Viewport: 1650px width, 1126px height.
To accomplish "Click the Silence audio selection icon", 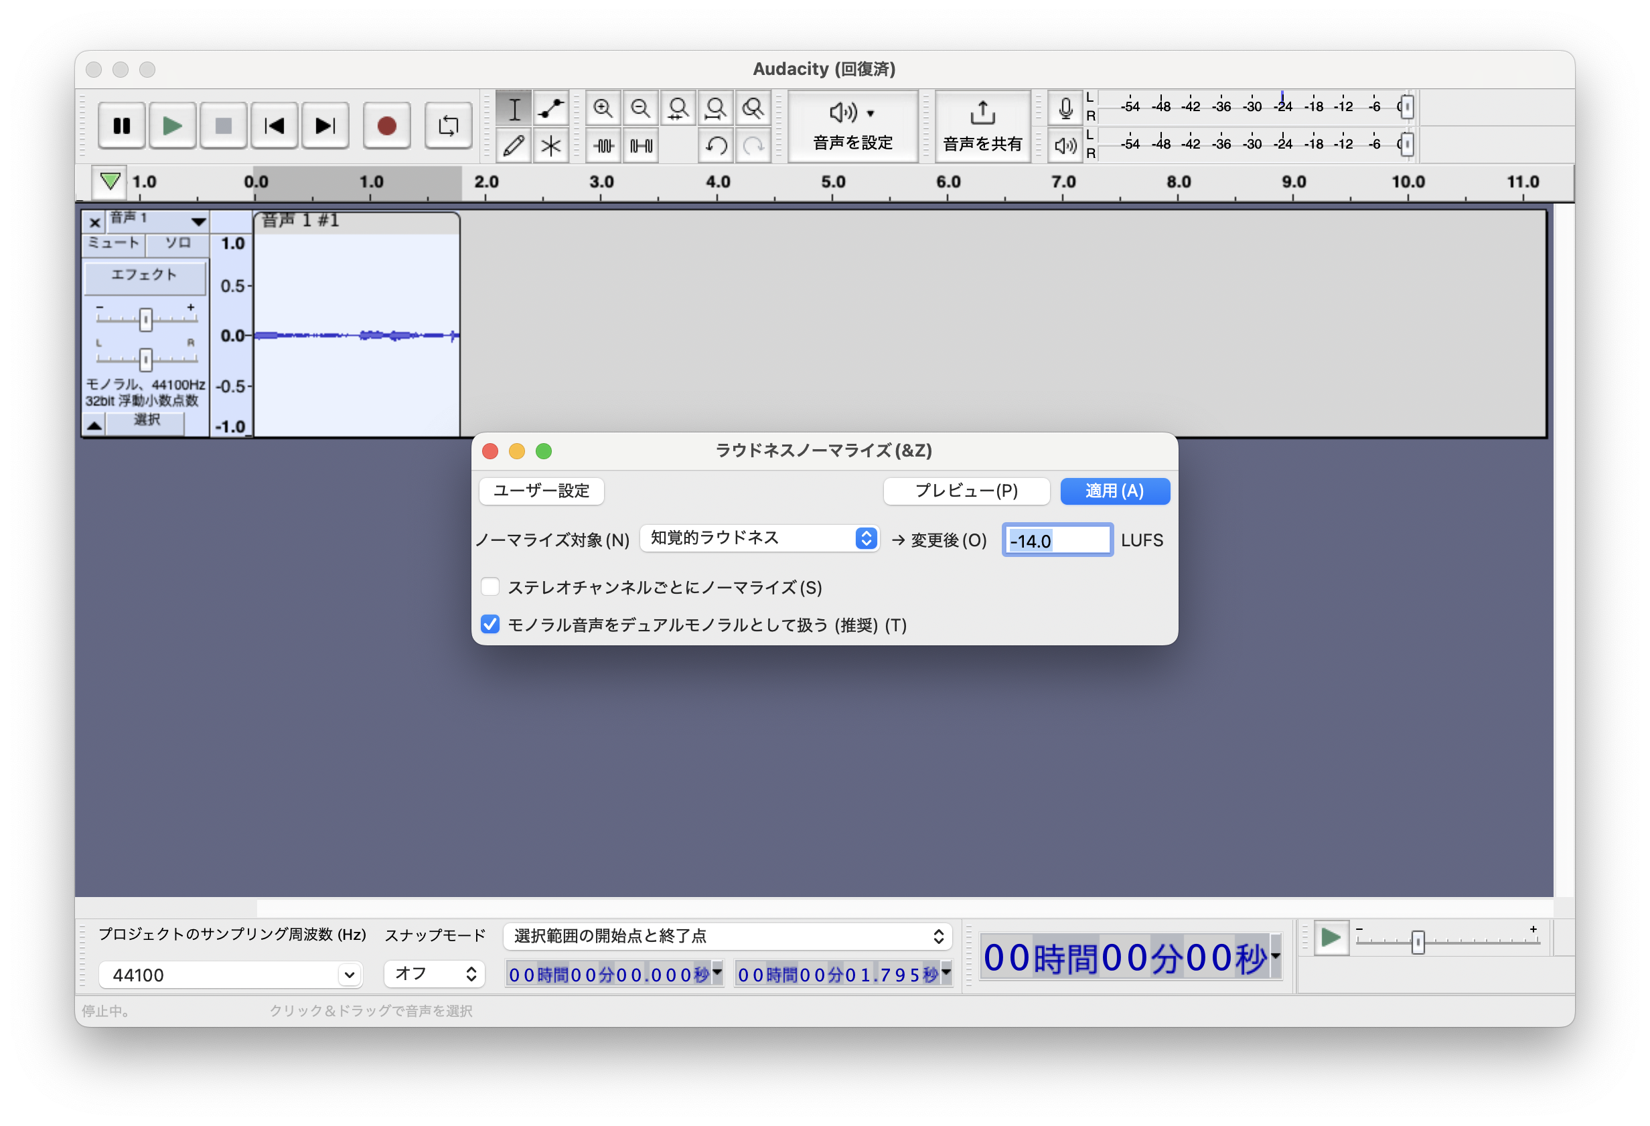I will 640,145.
